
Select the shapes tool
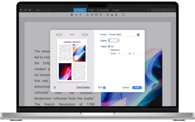click(x=101, y=15)
